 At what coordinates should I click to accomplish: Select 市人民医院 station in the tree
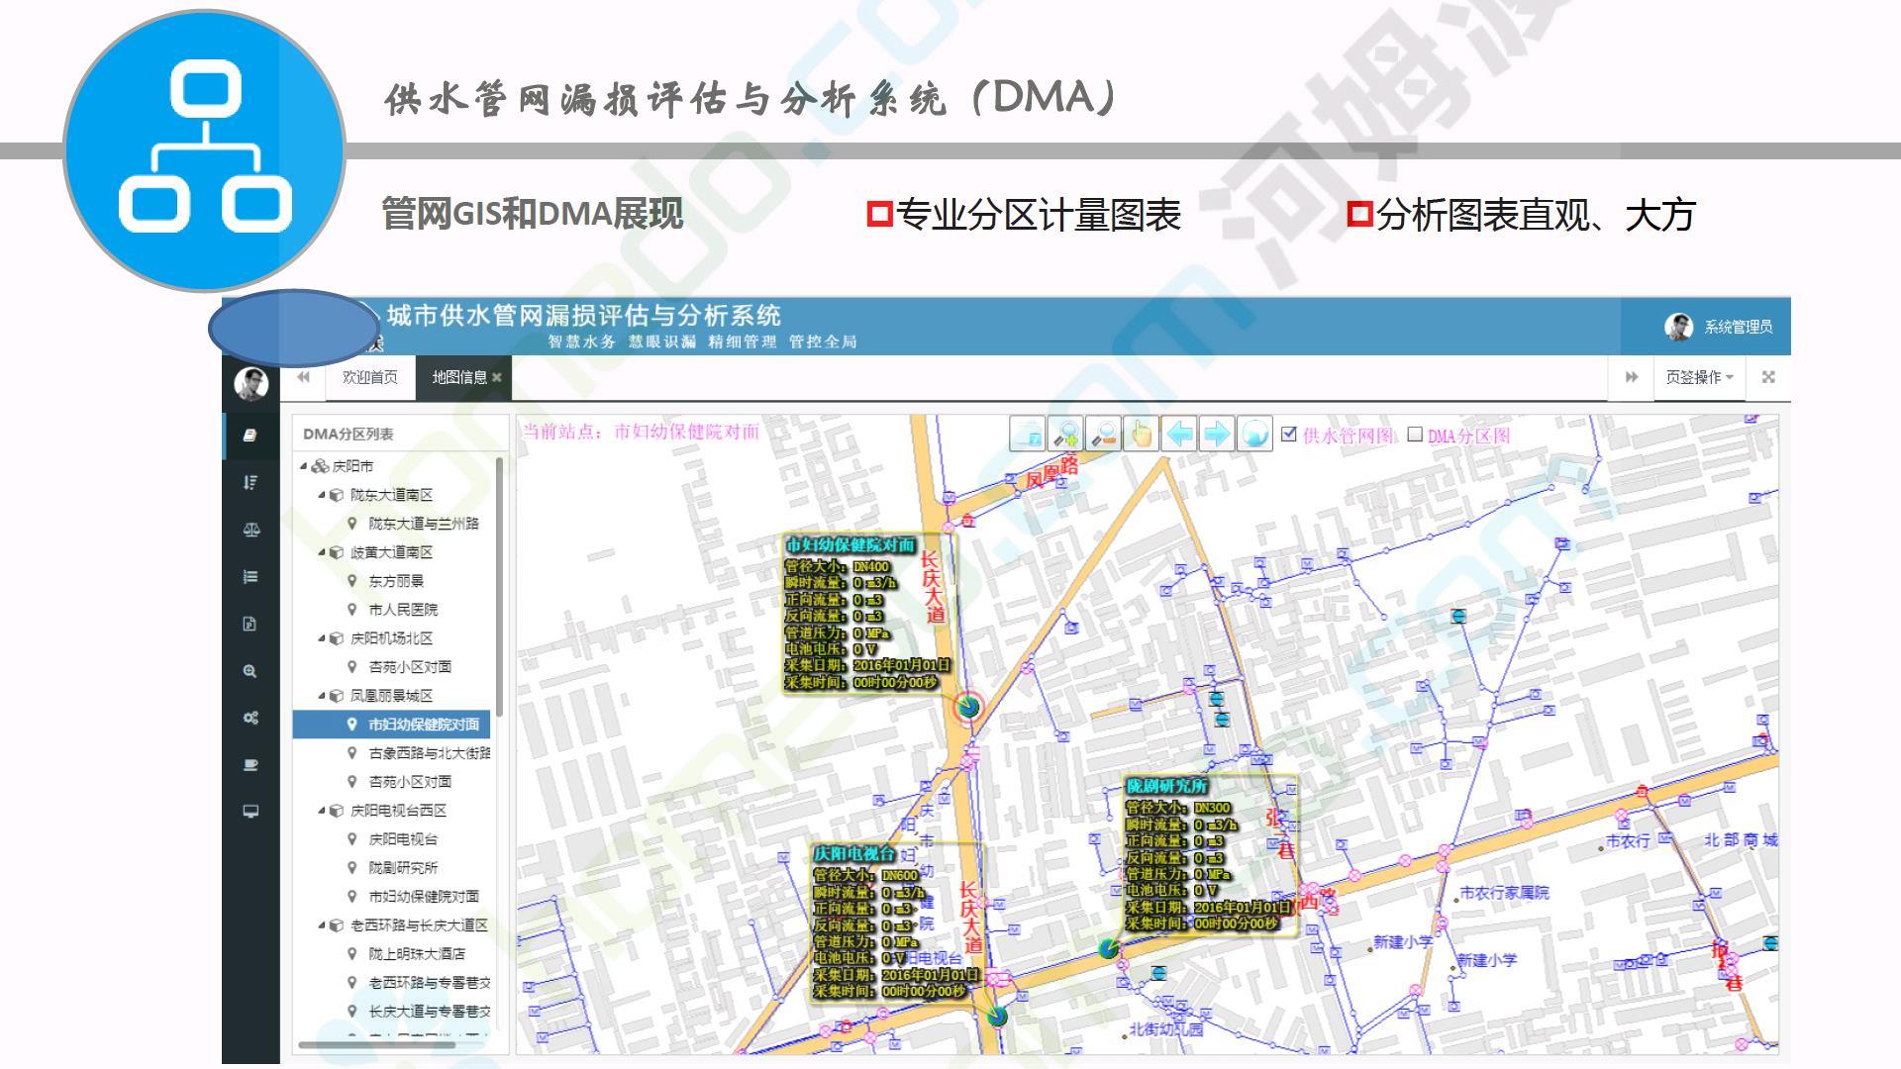[403, 610]
